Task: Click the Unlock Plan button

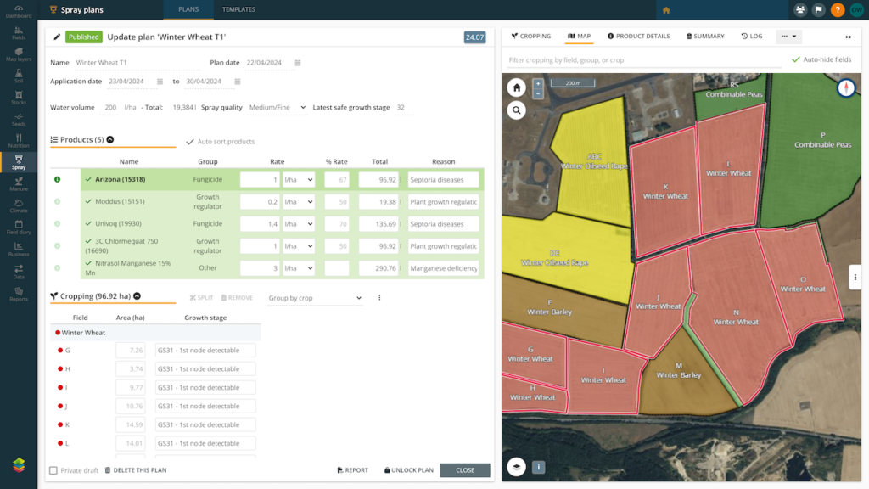Action: coord(408,470)
